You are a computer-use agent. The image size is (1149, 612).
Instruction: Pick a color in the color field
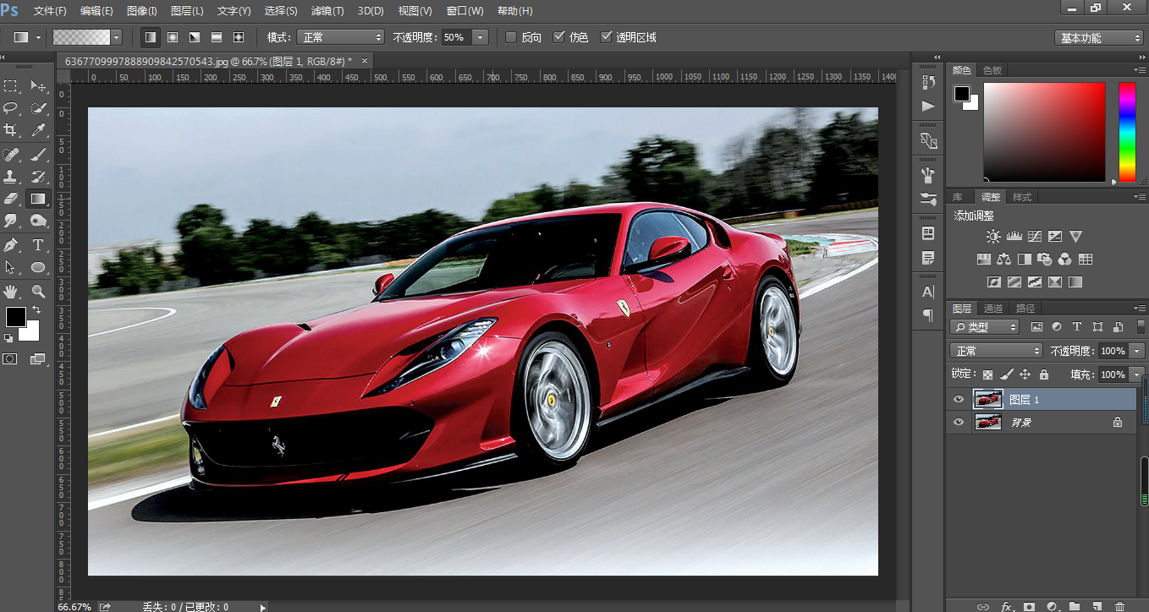pos(1044,132)
